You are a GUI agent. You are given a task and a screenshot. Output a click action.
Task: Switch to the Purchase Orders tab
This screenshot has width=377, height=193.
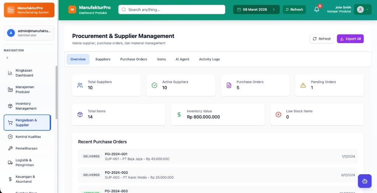click(x=134, y=59)
